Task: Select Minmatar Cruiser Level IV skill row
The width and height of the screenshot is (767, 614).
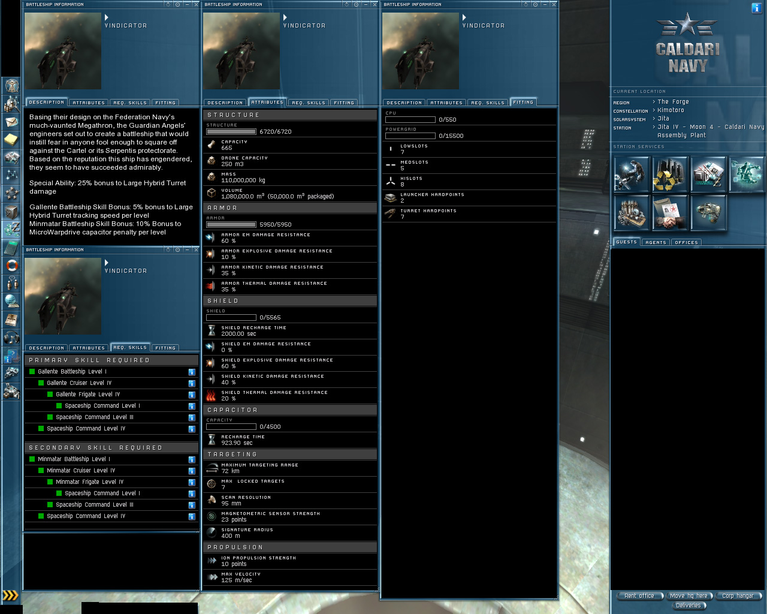Action: point(111,471)
